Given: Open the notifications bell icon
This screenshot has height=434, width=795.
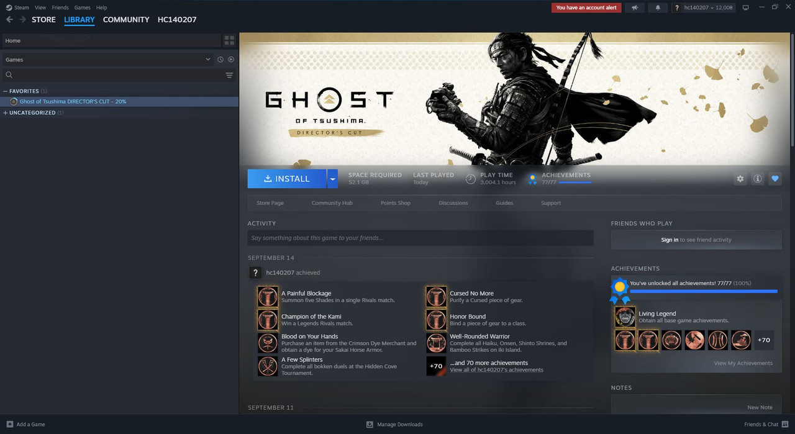Looking at the screenshot, I should [658, 7].
